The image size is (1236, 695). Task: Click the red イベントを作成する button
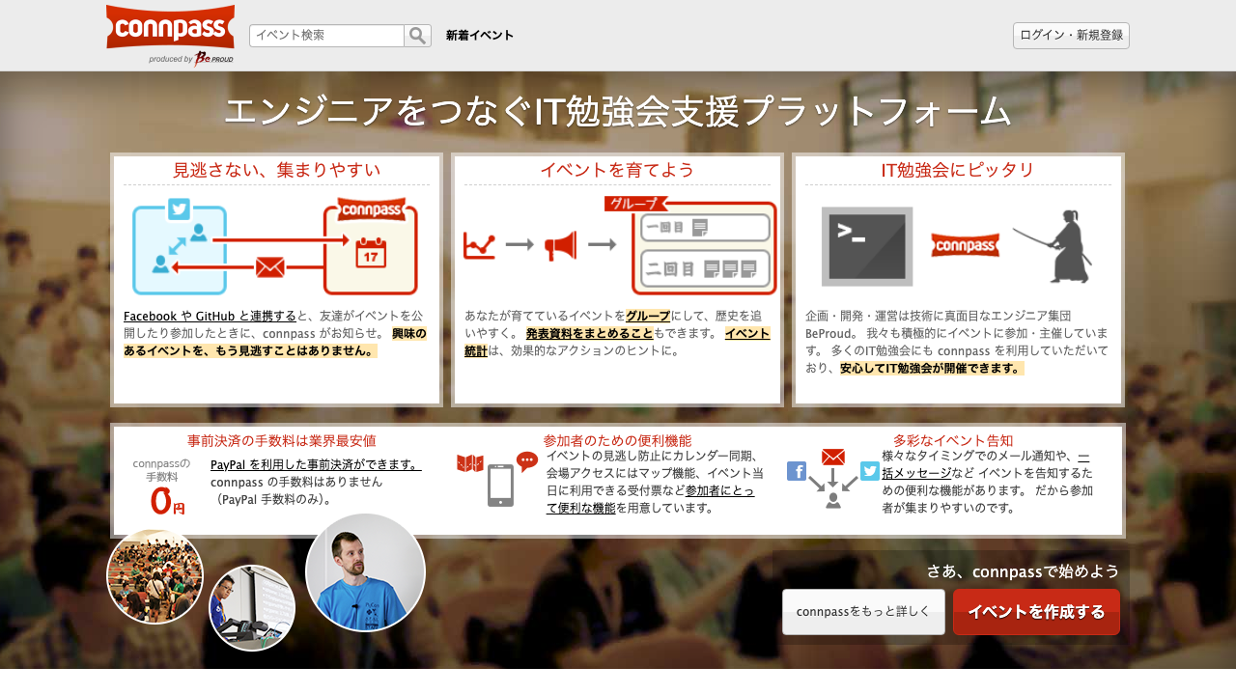pyautogui.click(x=1036, y=612)
